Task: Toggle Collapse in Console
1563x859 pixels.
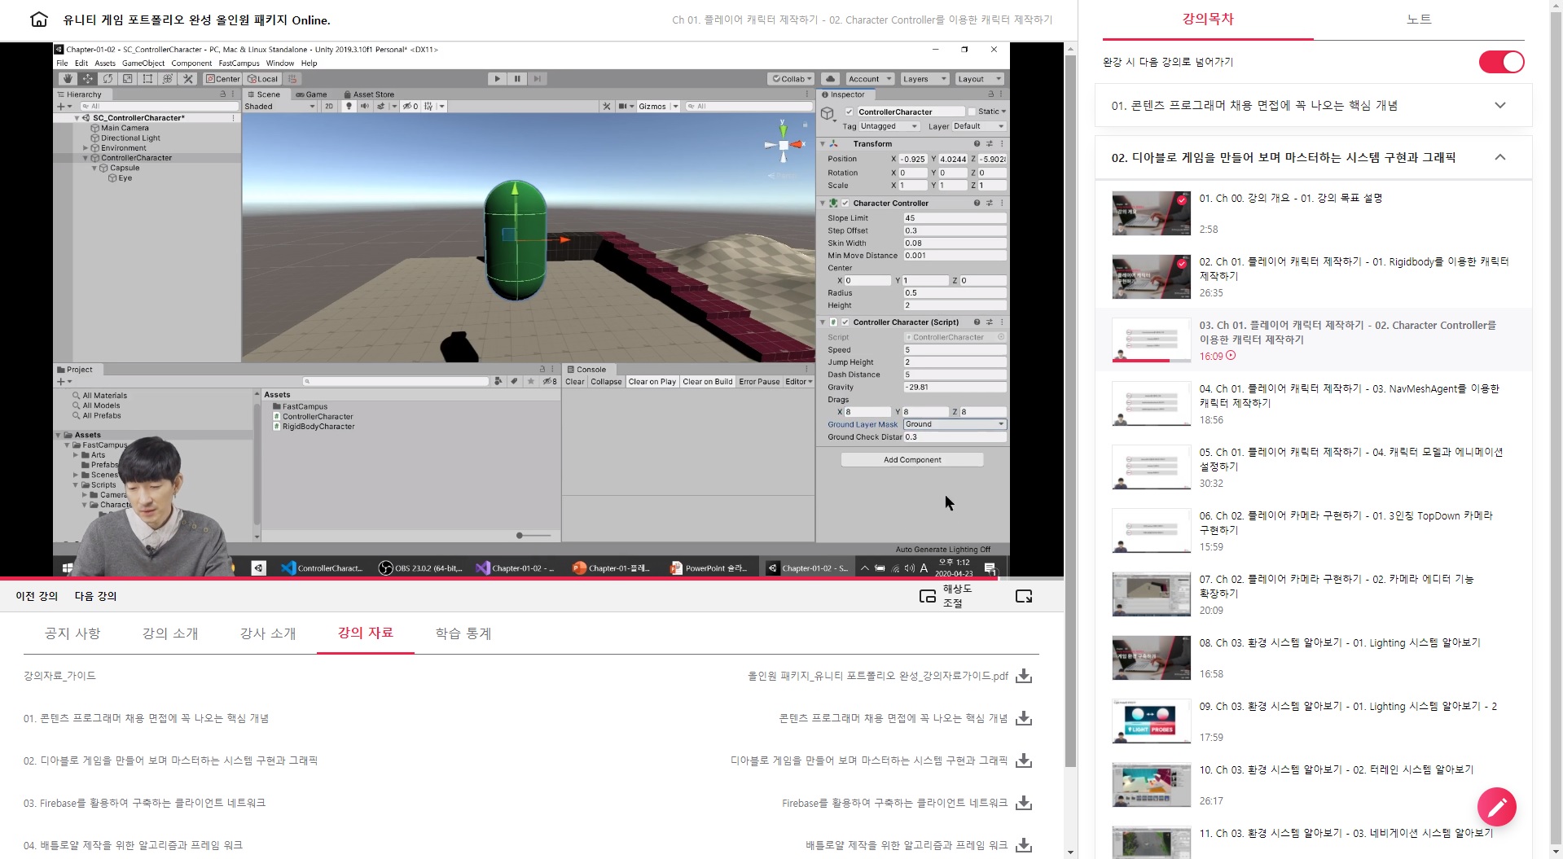Action: (606, 381)
